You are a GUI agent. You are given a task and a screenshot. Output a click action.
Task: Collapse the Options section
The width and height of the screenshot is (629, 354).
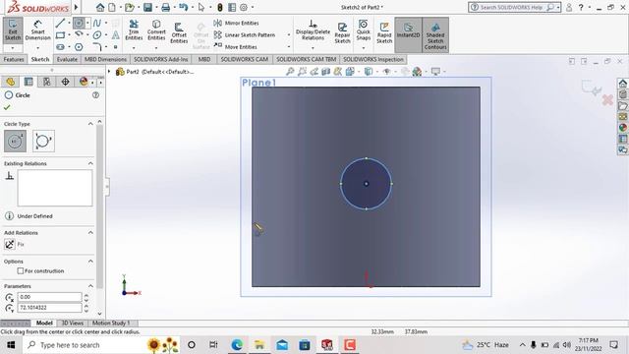pos(90,262)
